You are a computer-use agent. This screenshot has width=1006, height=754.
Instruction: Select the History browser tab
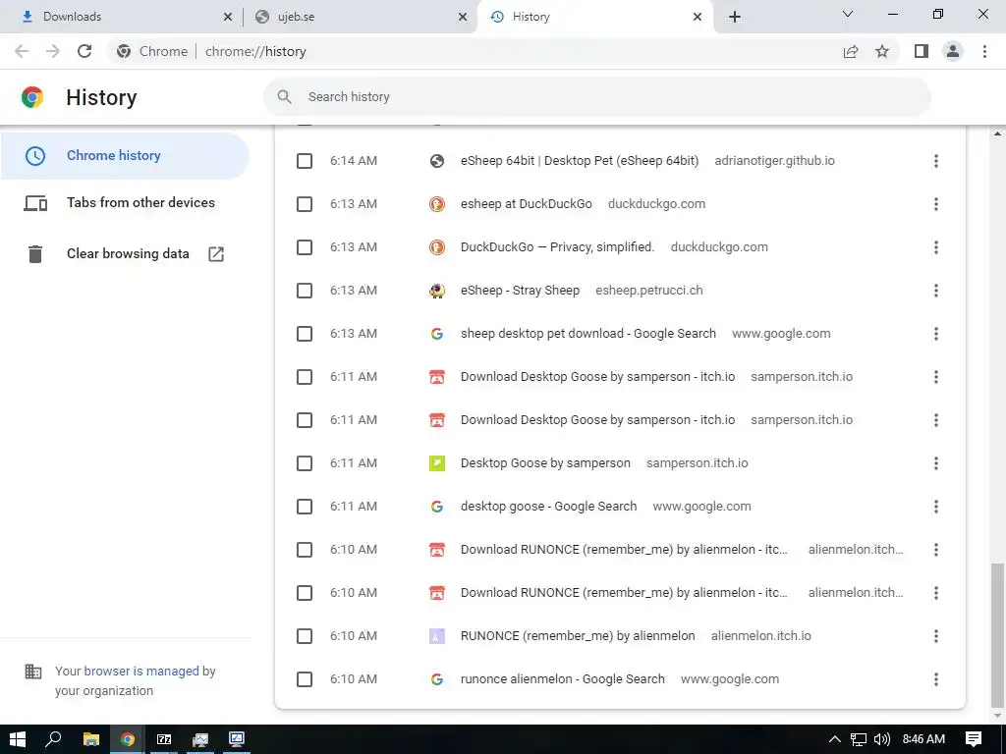click(x=593, y=17)
